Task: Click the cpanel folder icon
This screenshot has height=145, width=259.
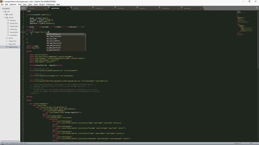Action: (7, 17)
